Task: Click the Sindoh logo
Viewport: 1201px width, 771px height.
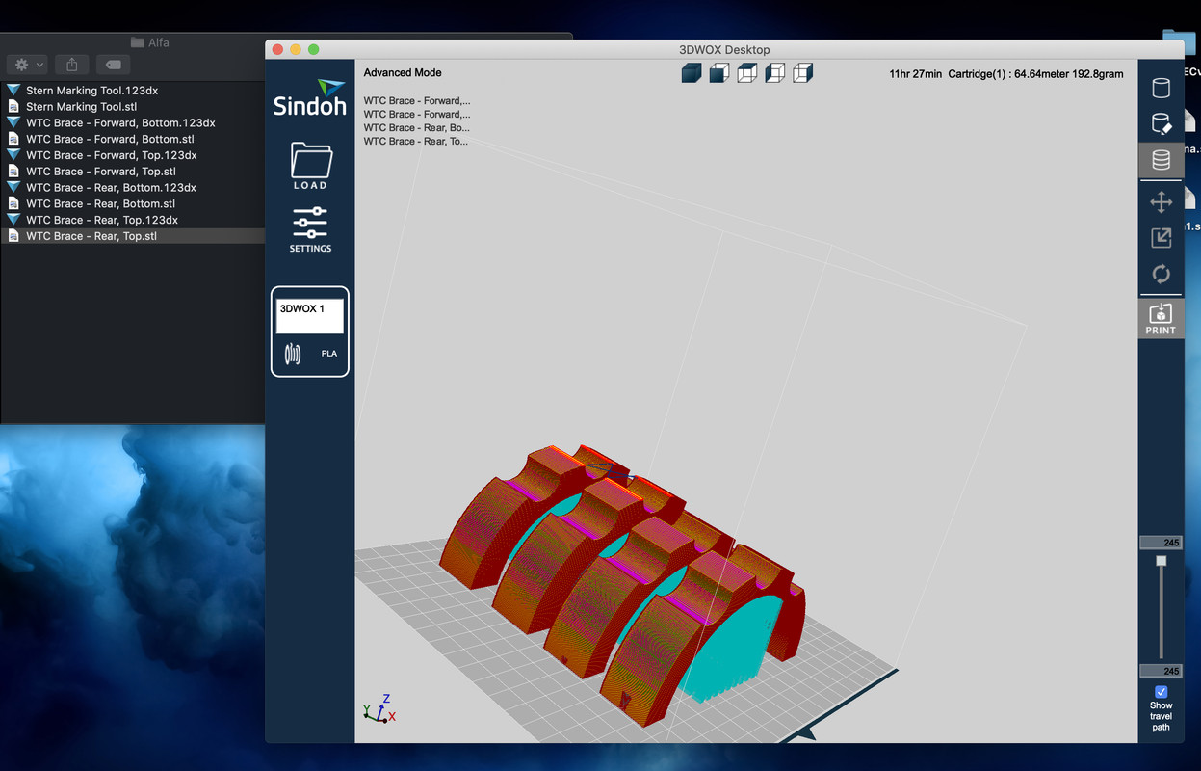Action: click(309, 98)
